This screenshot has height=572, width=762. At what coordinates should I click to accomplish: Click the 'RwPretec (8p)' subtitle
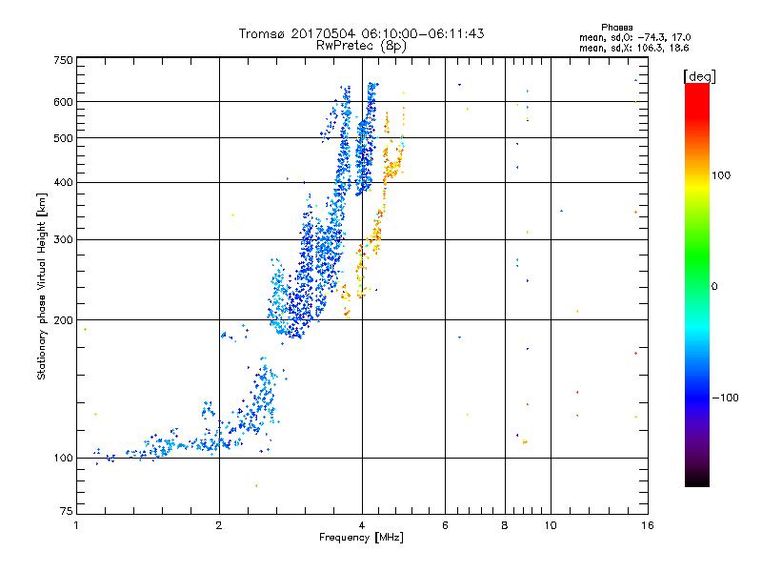(x=361, y=46)
